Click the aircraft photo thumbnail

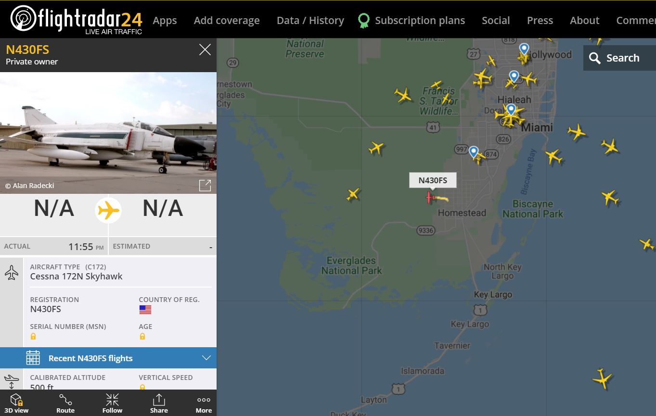pos(108,133)
